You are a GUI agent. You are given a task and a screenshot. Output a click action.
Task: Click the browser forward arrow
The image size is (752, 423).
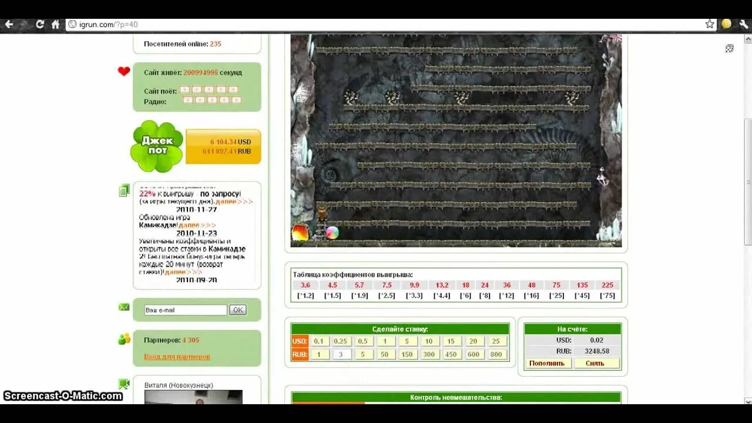coord(24,24)
